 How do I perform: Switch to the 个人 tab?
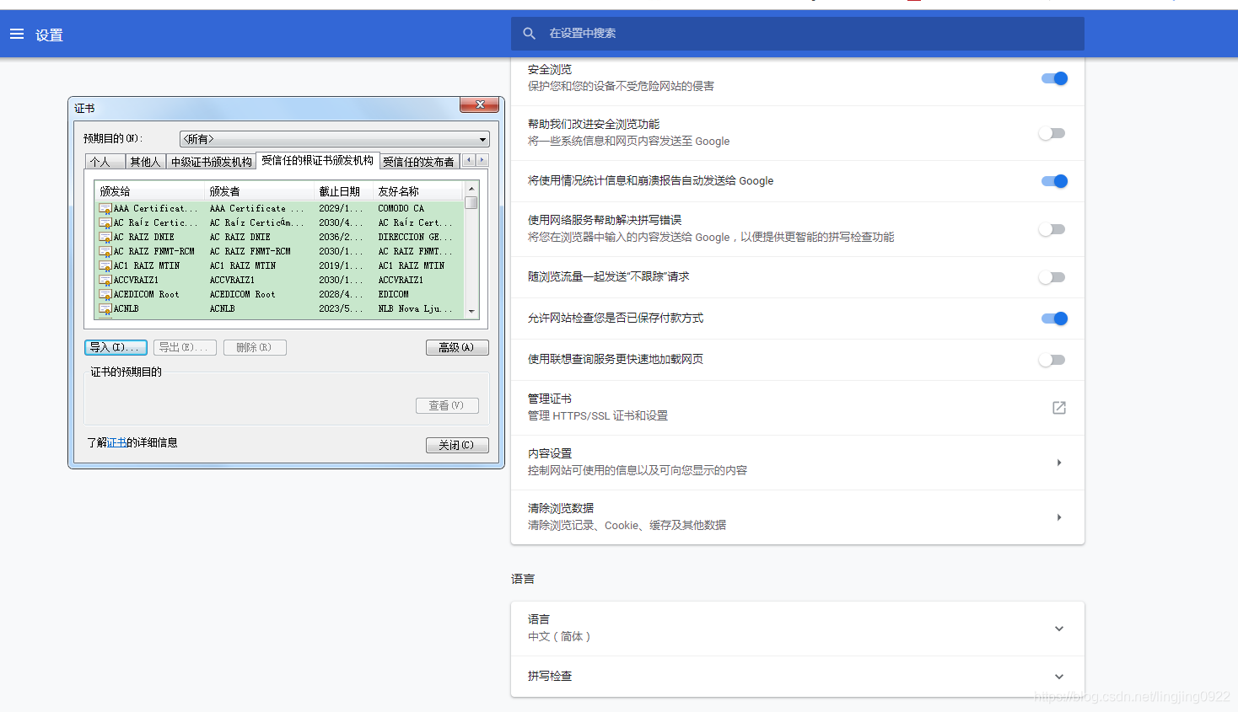[105, 162]
